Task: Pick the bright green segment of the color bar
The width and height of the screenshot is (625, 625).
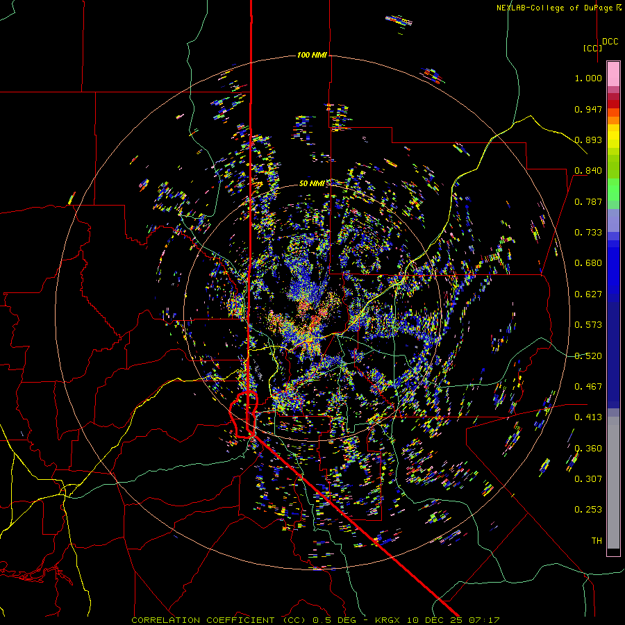Action: [x=613, y=190]
